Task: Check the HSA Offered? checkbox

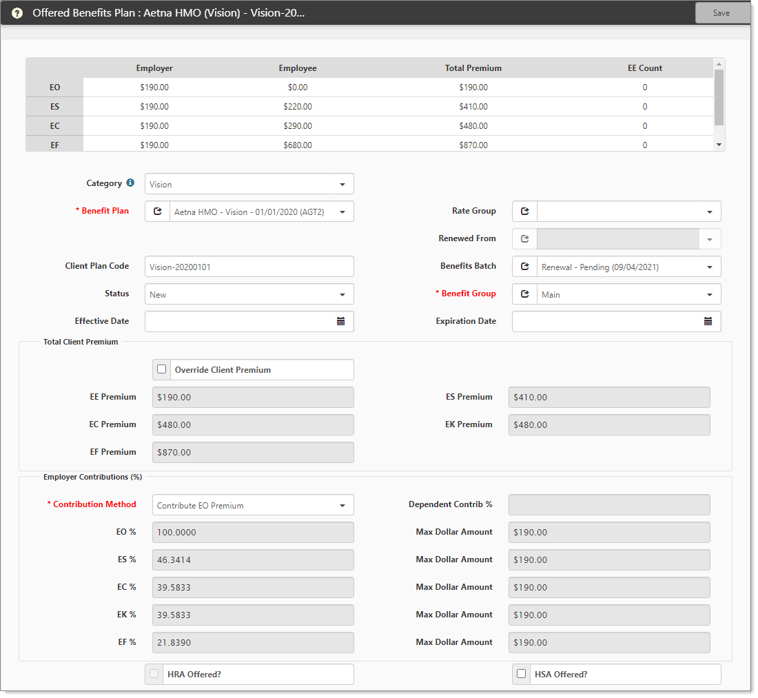Action: pos(522,674)
